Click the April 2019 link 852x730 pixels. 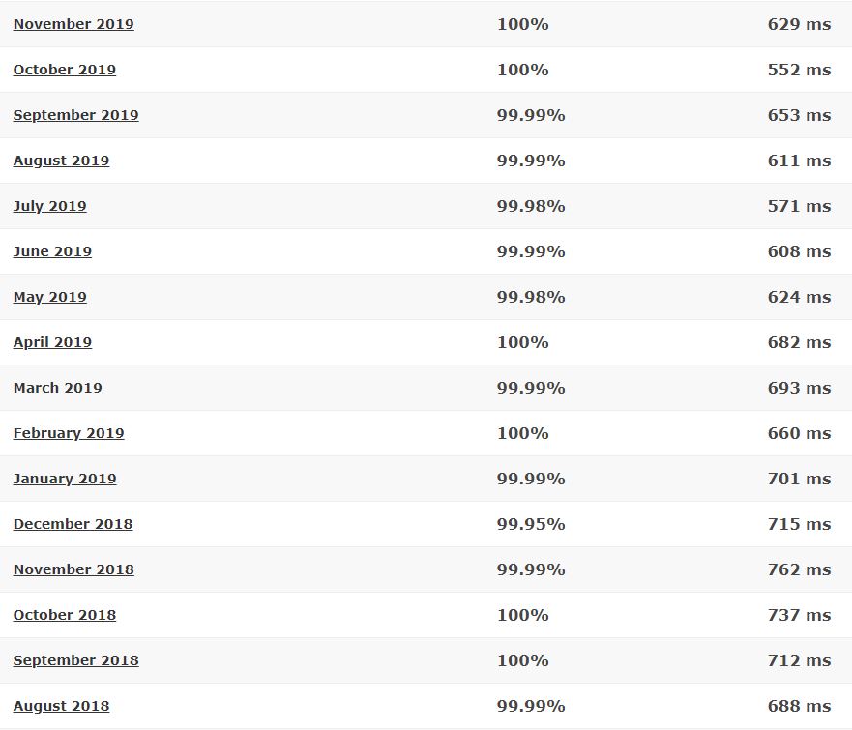[x=53, y=342]
